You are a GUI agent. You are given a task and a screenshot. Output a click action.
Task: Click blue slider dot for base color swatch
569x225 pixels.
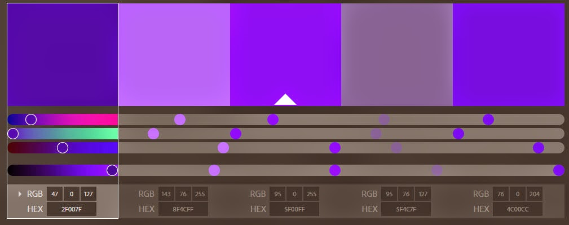pyautogui.click(x=335, y=148)
